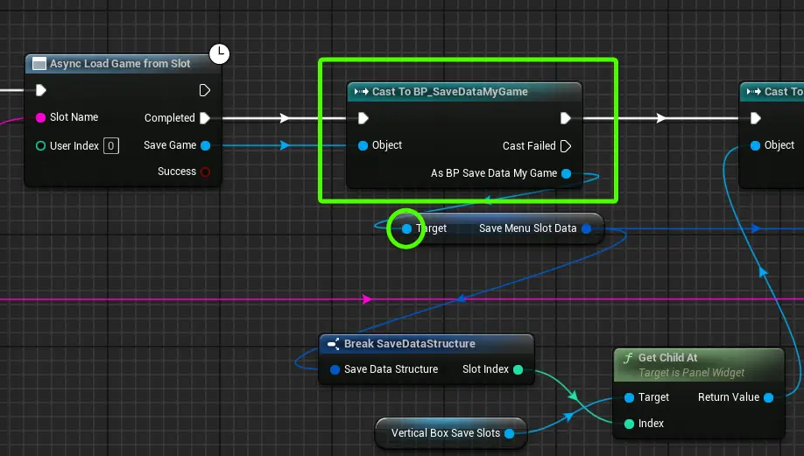This screenshot has height=456, width=804.
Task: Click the Vertical Box Save Slots output pin
Action: click(509, 433)
